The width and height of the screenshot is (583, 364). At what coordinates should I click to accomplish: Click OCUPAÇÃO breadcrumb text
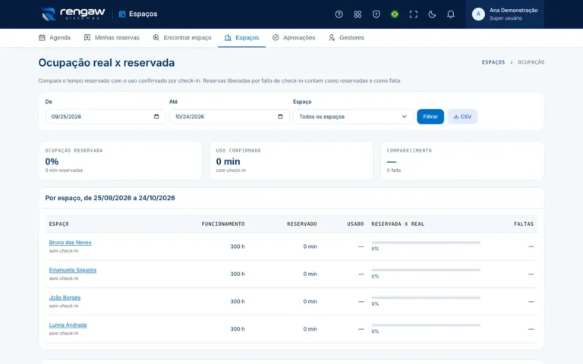click(531, 62)
